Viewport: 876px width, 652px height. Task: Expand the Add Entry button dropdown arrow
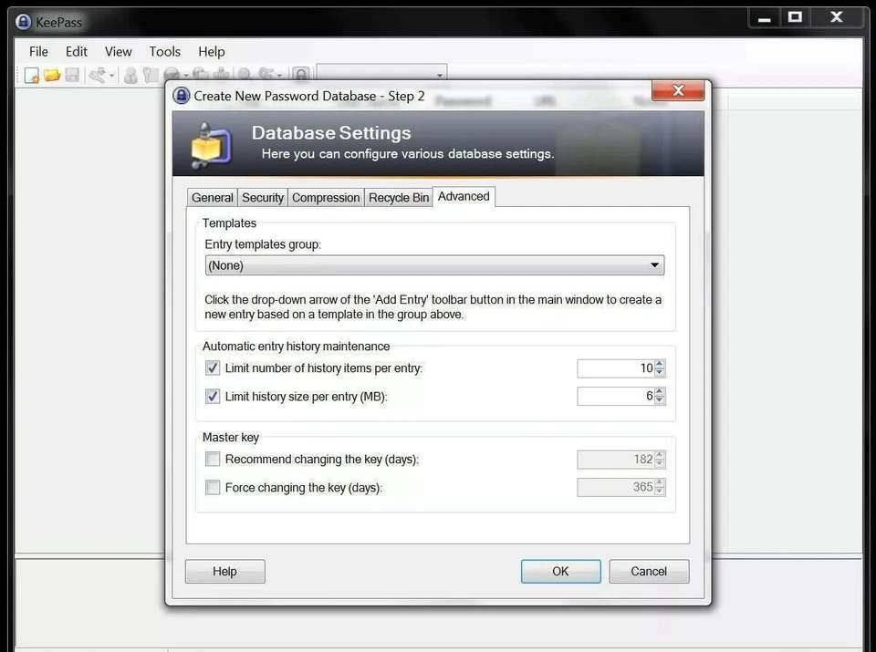click(111, 75)
